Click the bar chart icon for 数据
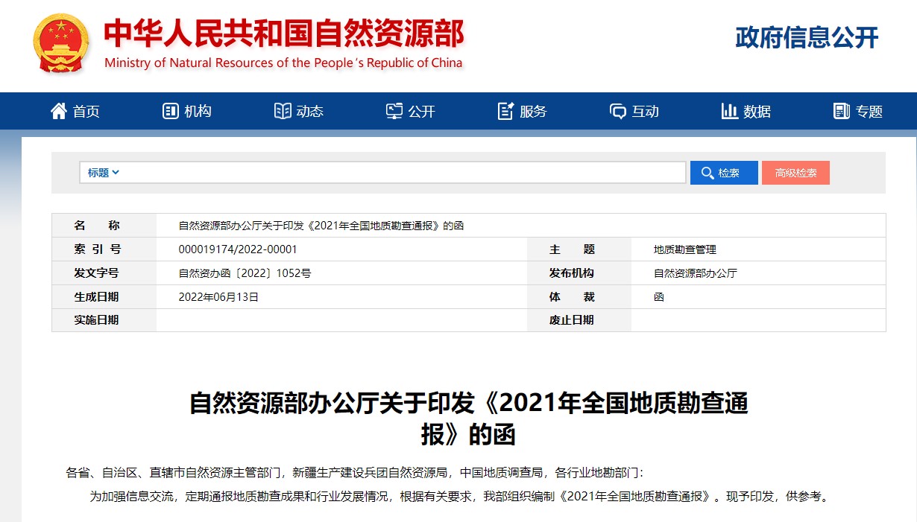917x522 pixels. point(729,111)
